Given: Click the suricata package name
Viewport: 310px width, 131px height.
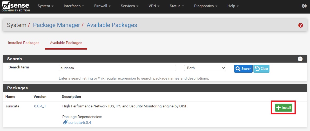Looking at the screenshot, I should (x=13, y=106).
